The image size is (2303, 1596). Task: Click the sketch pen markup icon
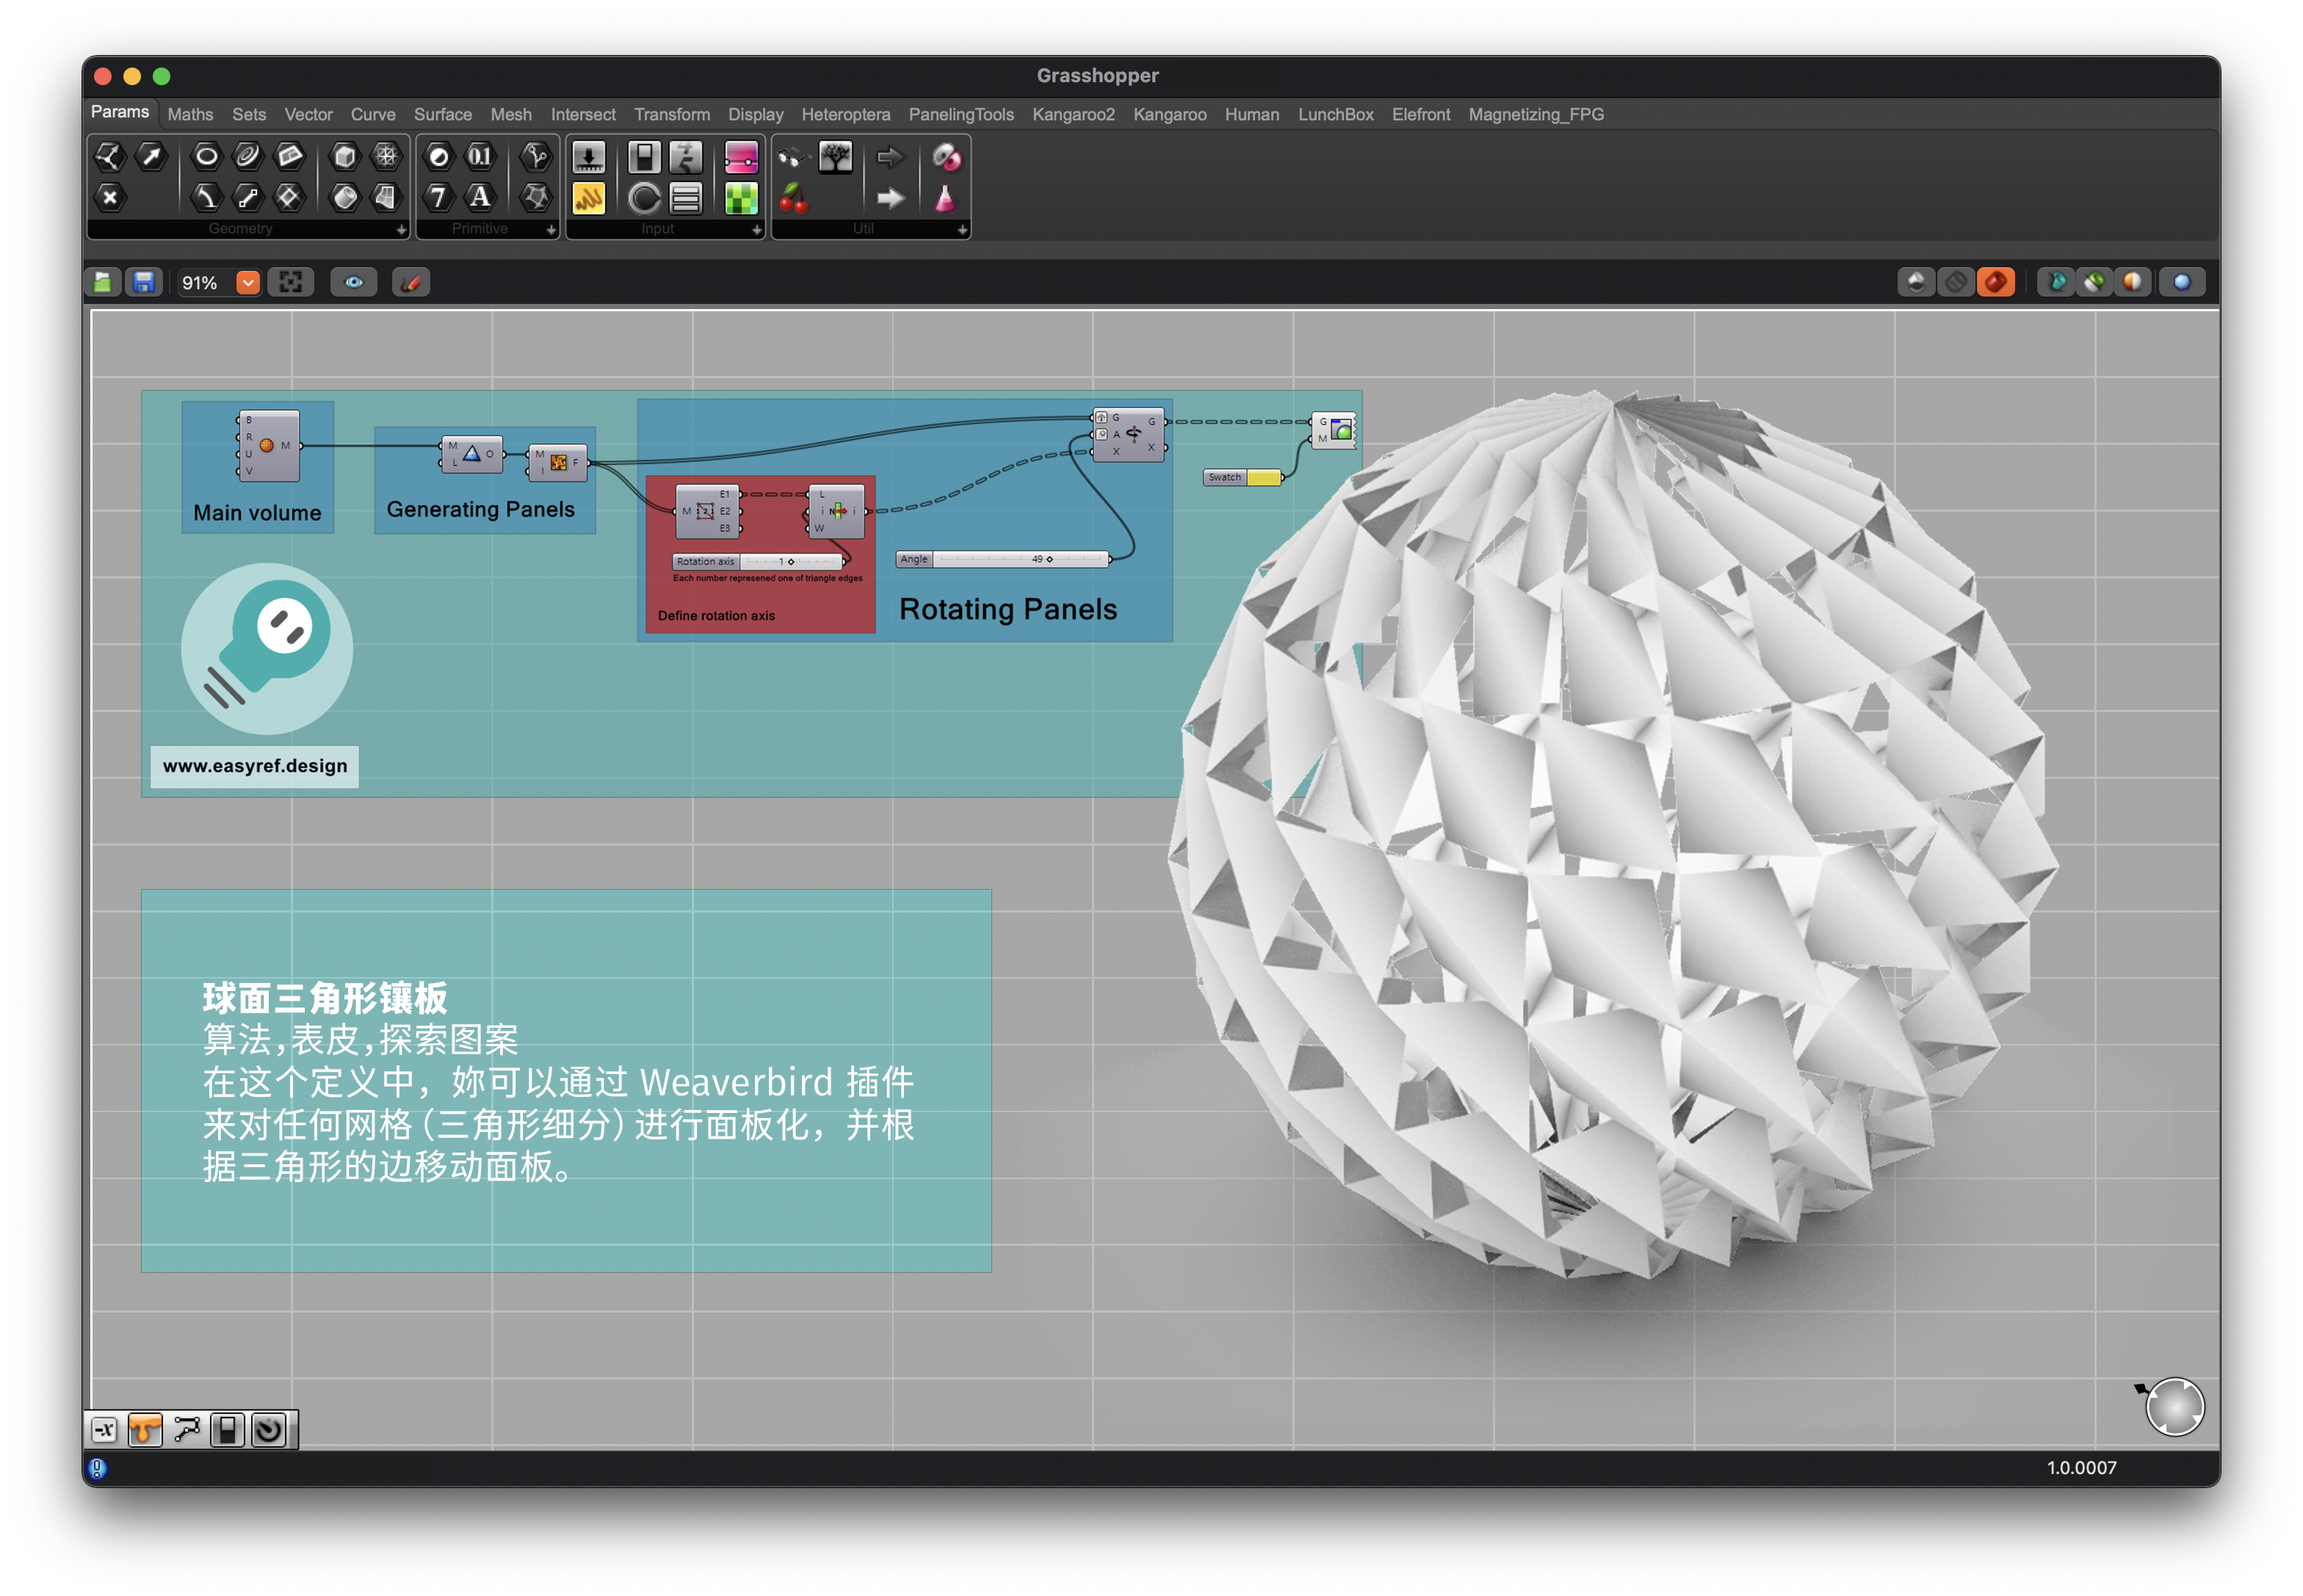coord(411,283)
